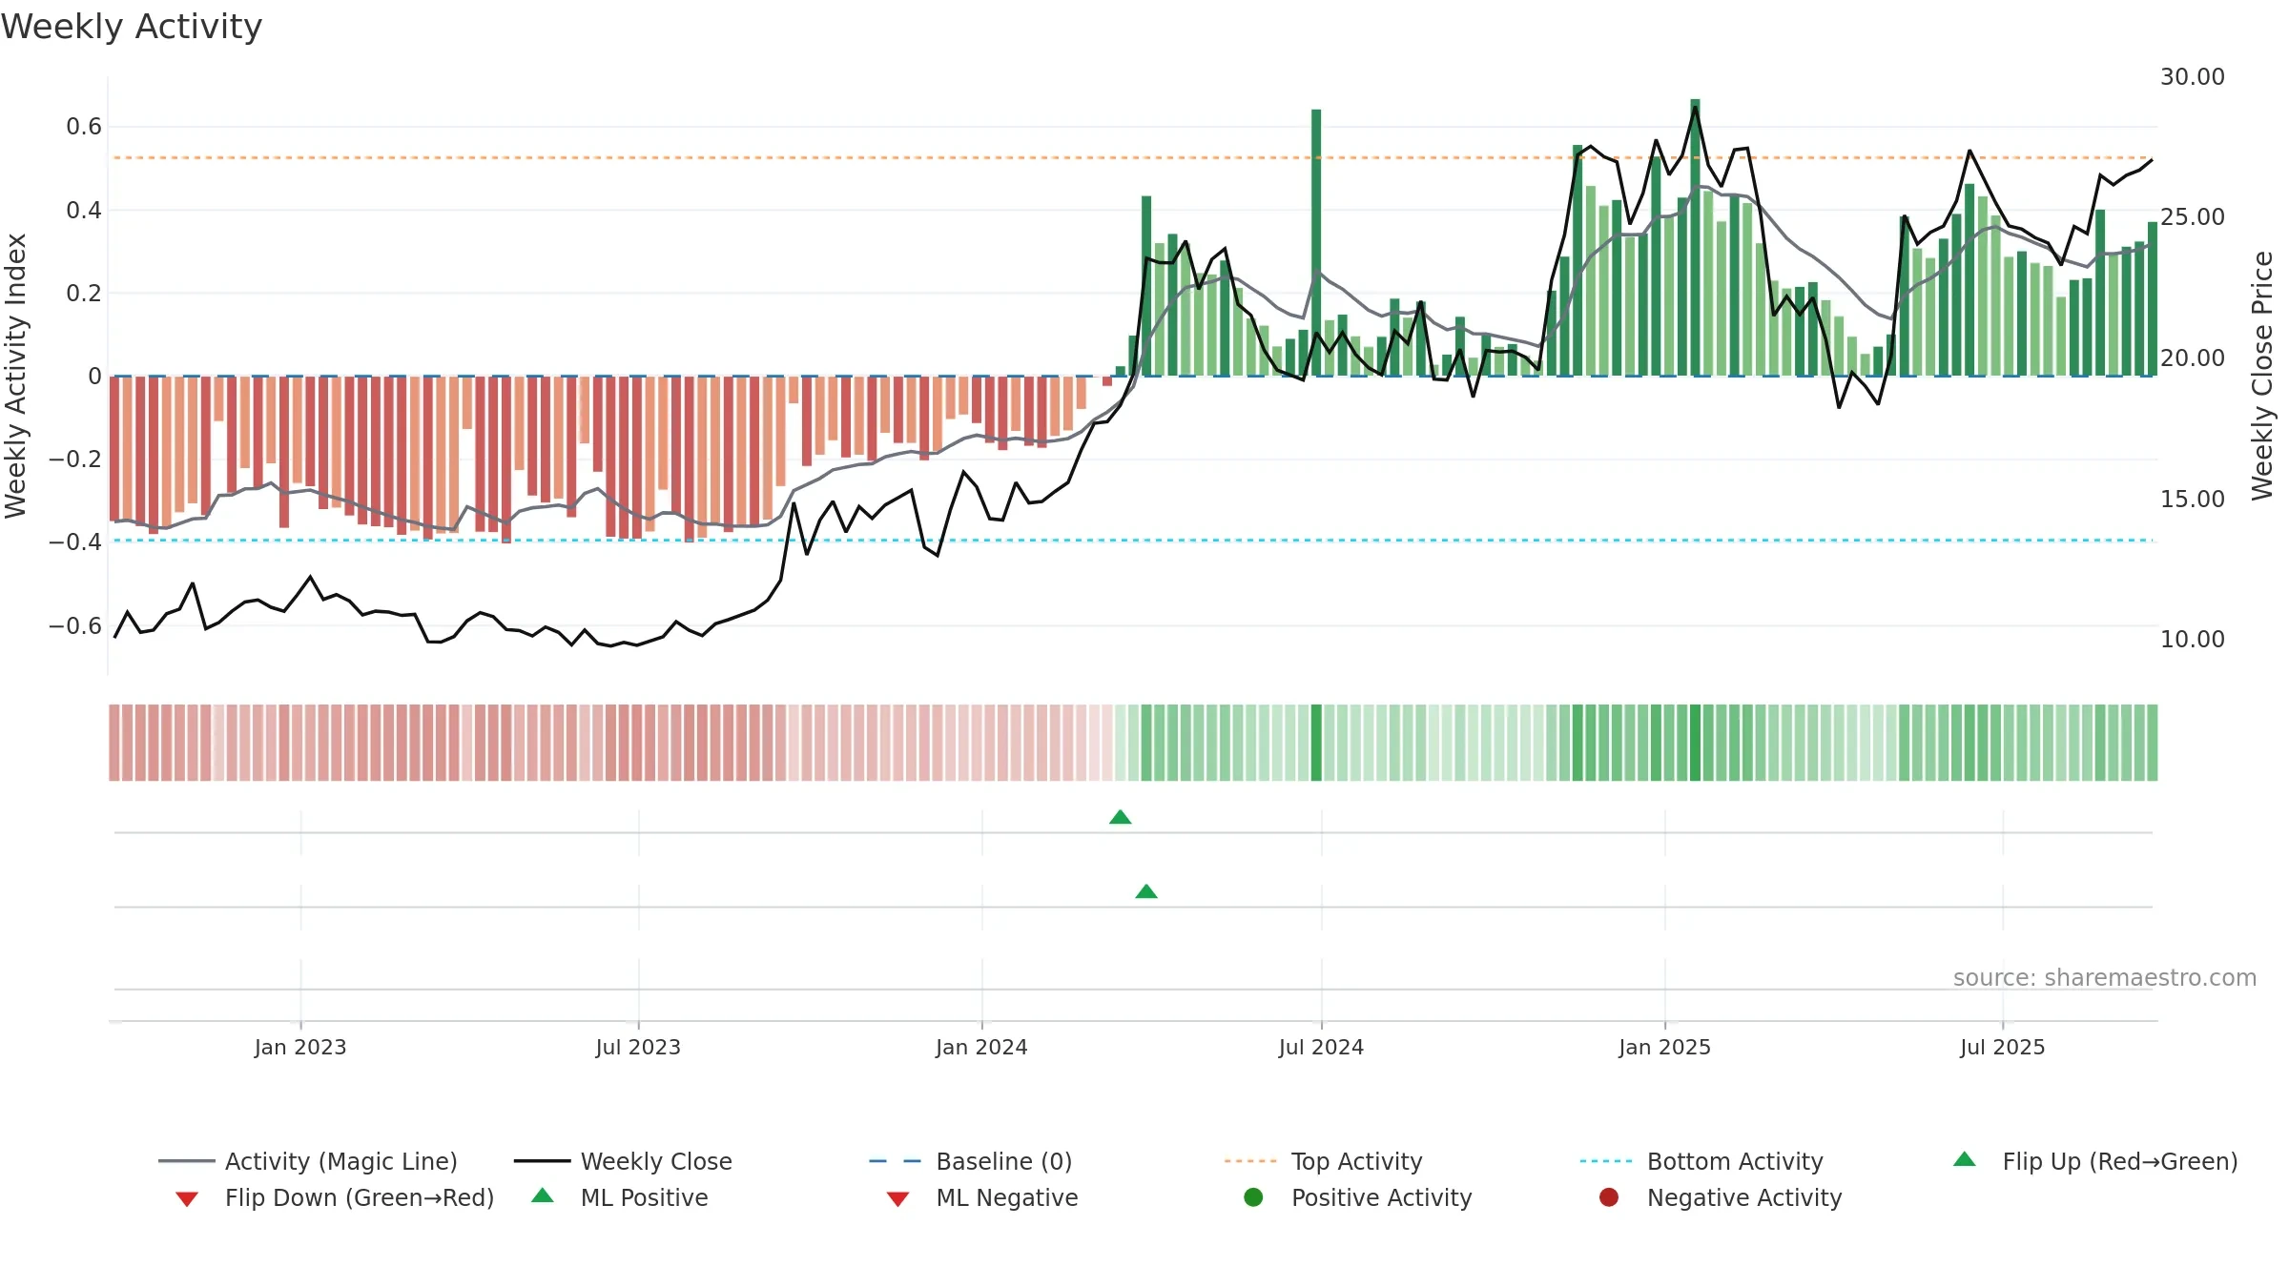Toggle the ML Positive legend entry
Image resolution: width=2289 pixels, height=1287 pixels.
(620, 1197)
